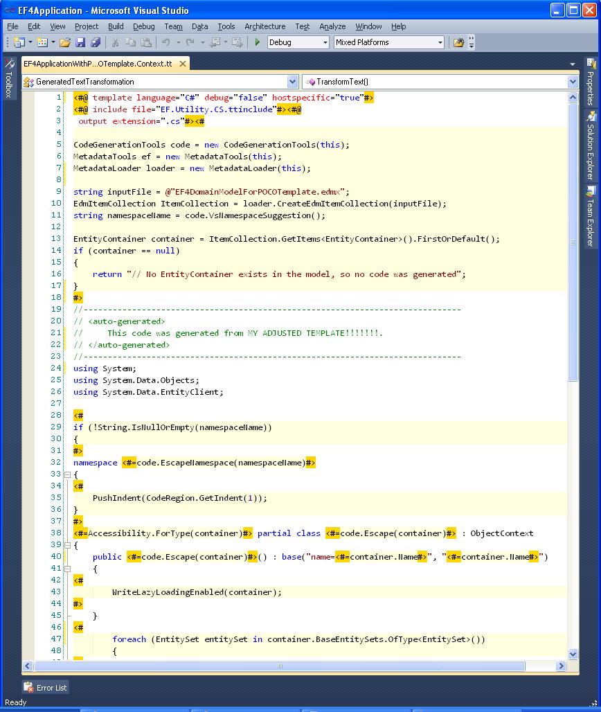Open the Project menu
This screenshot has height=712, width=601.
click(x=87, y=26)
